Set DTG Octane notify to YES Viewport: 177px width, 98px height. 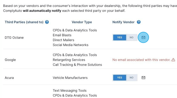point(120,38)
